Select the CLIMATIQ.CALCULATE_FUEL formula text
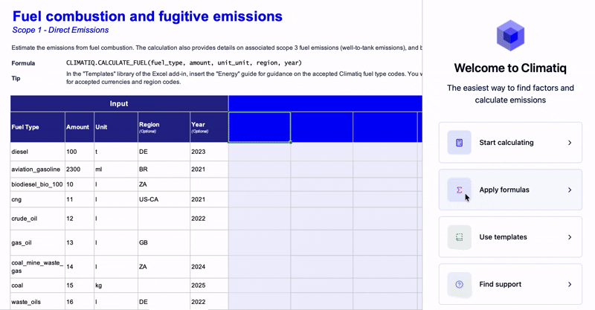The image size is (595, 310). [184, 63]
